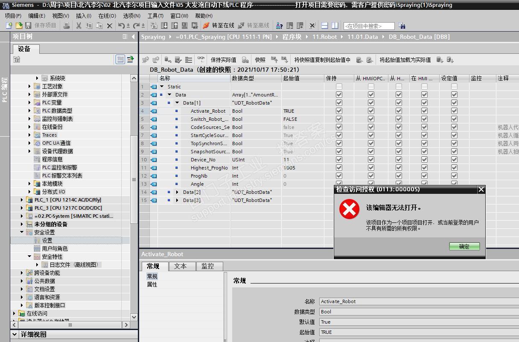Click Load start values as actual values
519x342 pixels.
pyautogui.click(x=405, y=60)
